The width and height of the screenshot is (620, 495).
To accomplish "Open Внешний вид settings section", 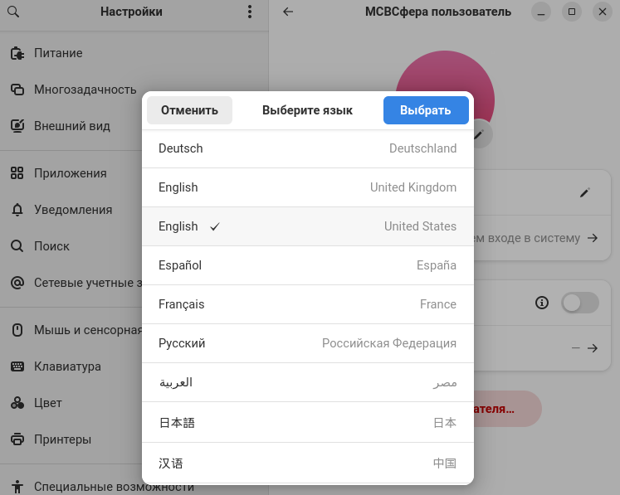I will coord(134,126).
